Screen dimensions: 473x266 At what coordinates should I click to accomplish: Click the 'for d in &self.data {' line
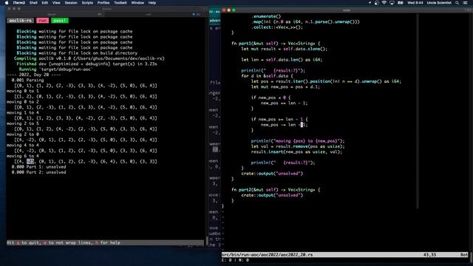tap(267, 76)
